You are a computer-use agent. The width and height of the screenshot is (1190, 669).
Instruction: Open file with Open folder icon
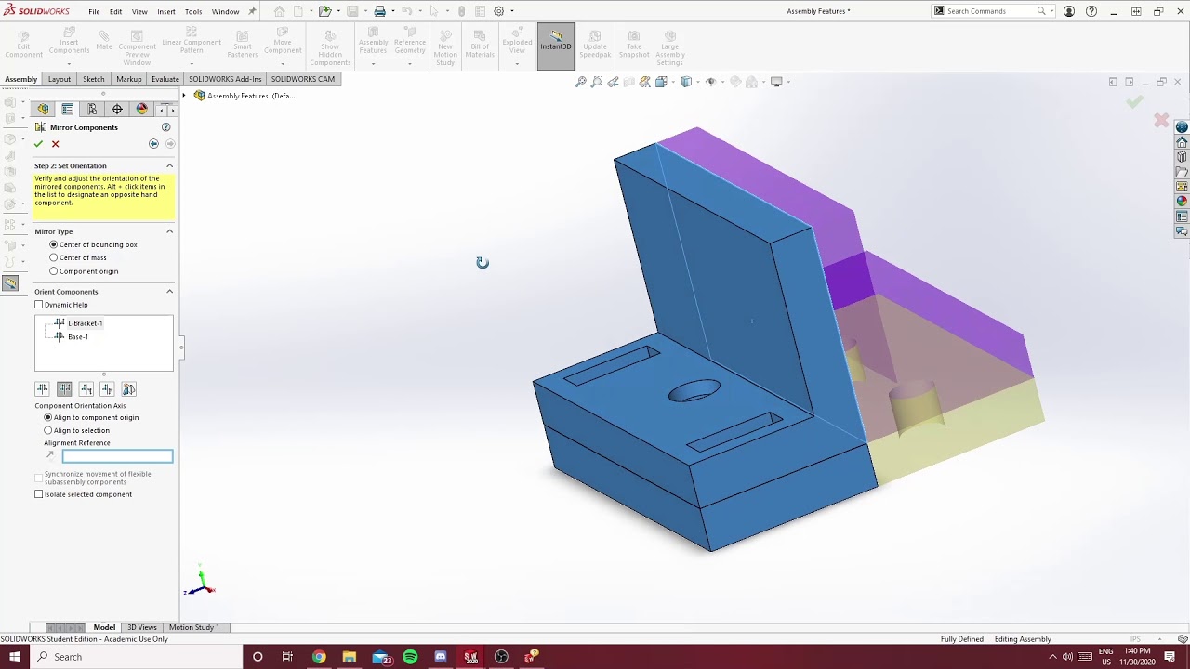pos(324,11)
